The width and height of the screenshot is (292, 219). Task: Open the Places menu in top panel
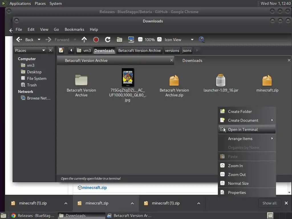40,3
